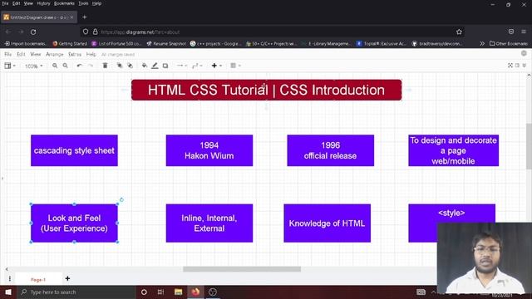Select the cascading style sheet box
Image resolution: width=532 pixels, height=299 pixels.
tap(74, 150)
